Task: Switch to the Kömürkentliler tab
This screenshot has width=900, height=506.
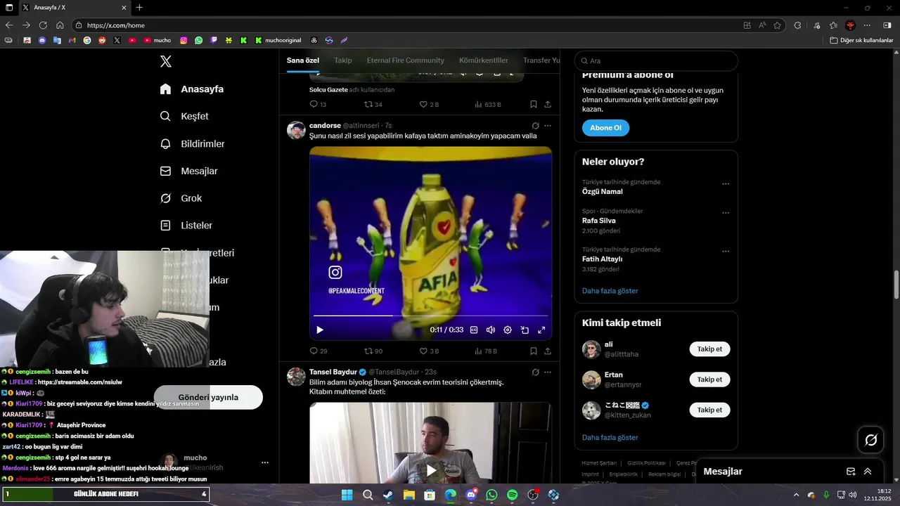Action: click(484, 60)
